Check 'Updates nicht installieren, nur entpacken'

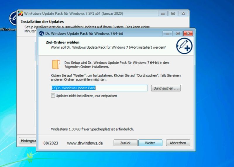point(53,96)
